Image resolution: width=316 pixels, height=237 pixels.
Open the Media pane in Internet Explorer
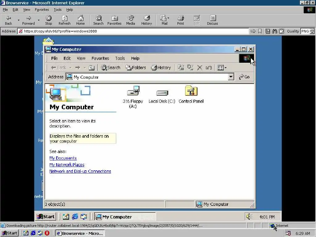[131, 20]
